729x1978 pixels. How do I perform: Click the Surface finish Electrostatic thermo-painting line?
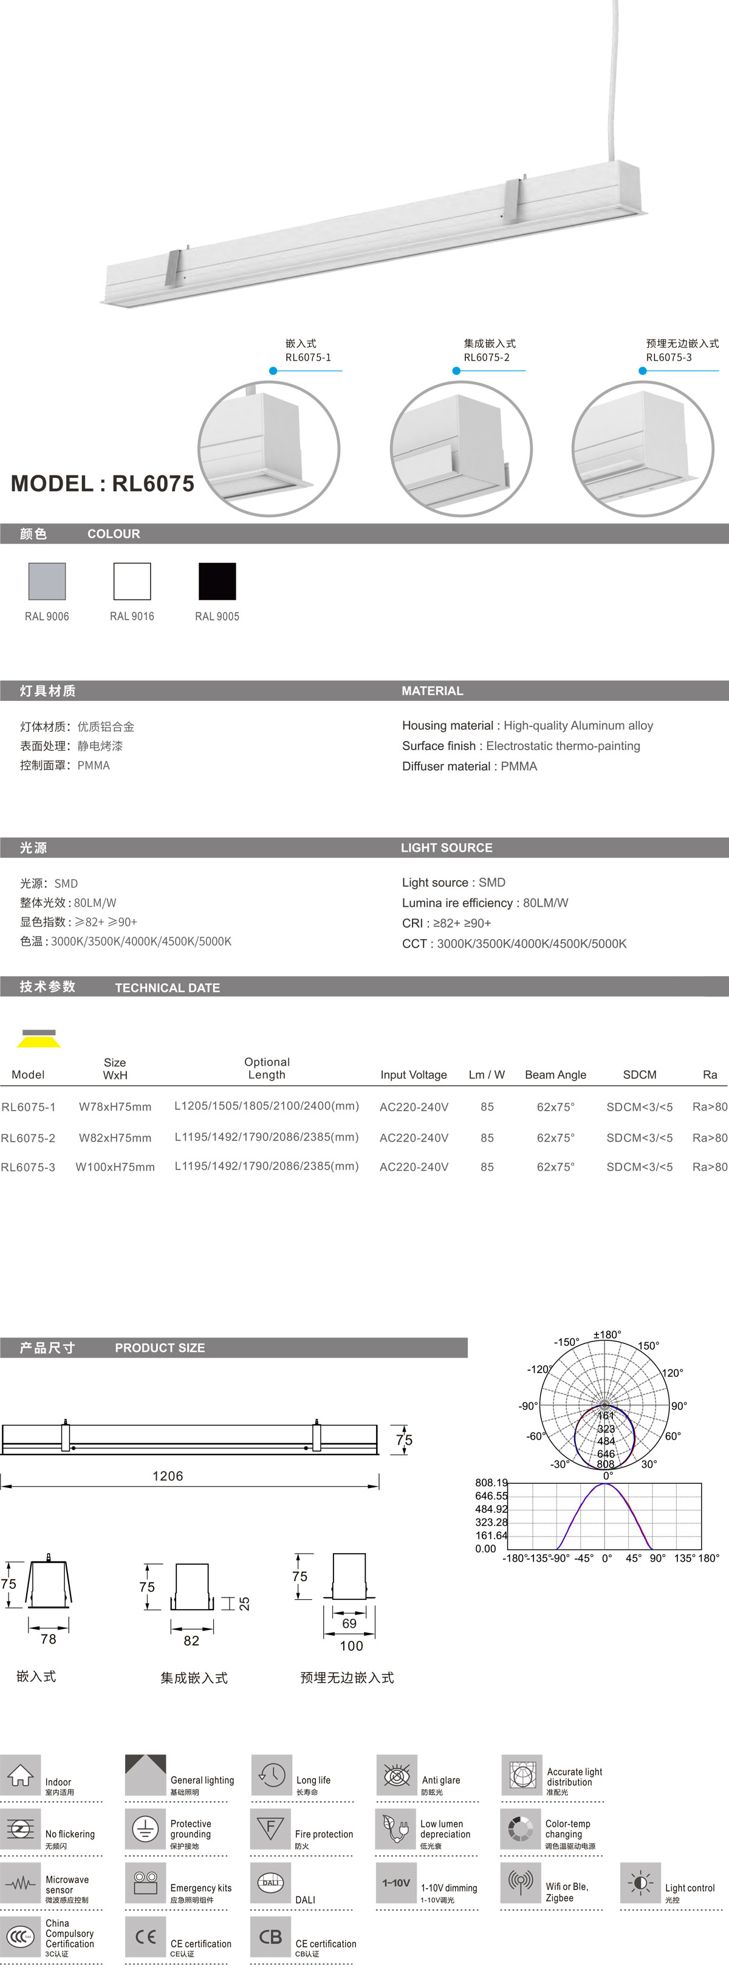click(521, 746)
